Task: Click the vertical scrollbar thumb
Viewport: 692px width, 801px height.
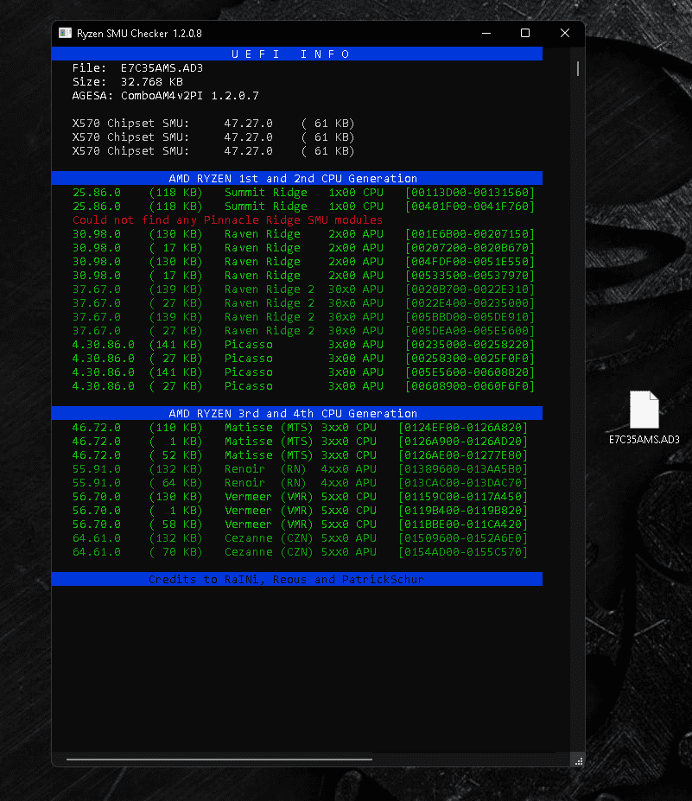Action: click(x=578, y=68)
